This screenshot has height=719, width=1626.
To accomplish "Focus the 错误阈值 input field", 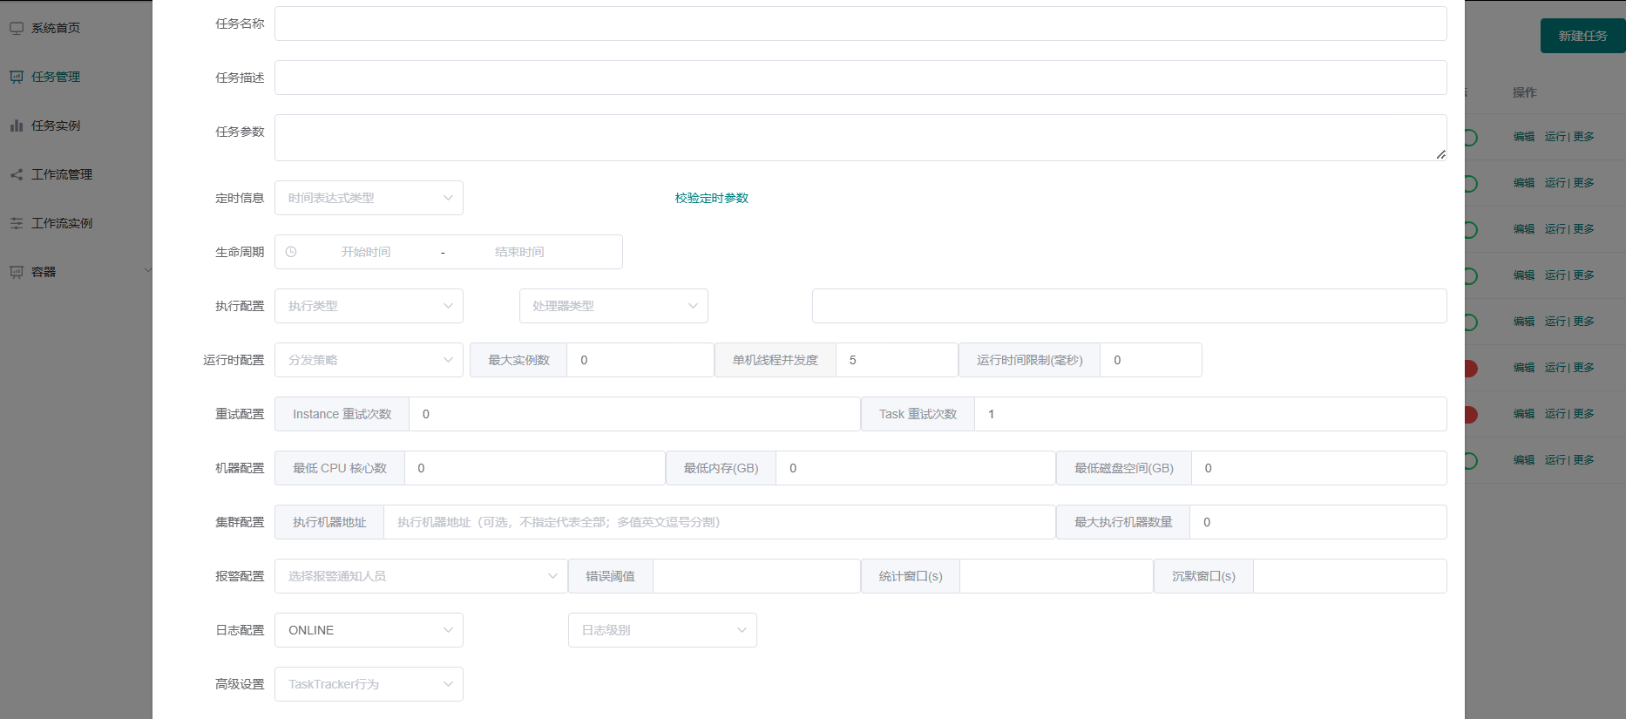I will [757, 576].
